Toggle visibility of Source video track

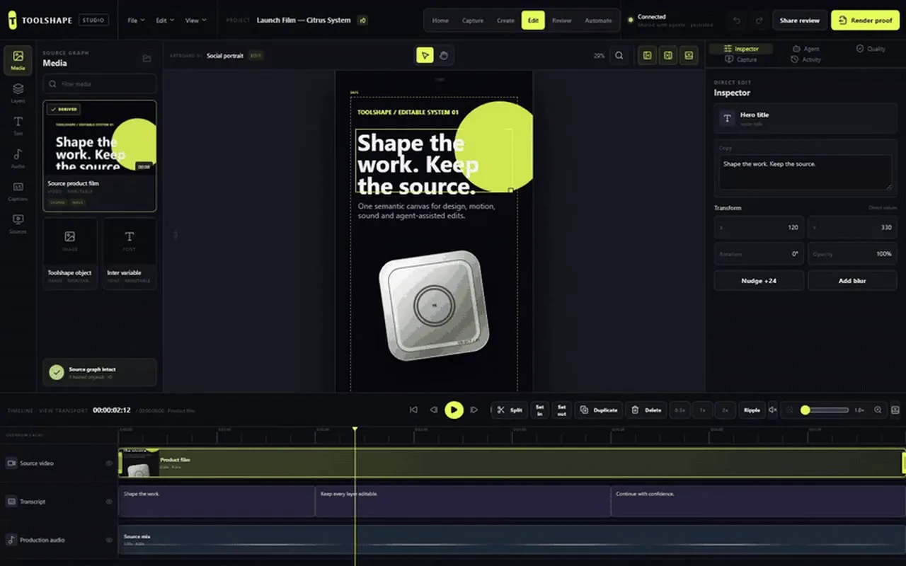tap(109, 463)
